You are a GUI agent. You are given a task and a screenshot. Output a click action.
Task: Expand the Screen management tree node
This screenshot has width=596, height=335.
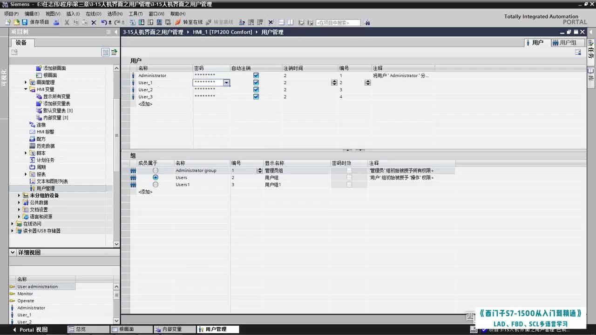pyautogui.click(x=26, y=82)
